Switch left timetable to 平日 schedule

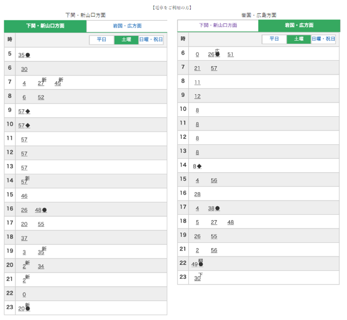101,40
